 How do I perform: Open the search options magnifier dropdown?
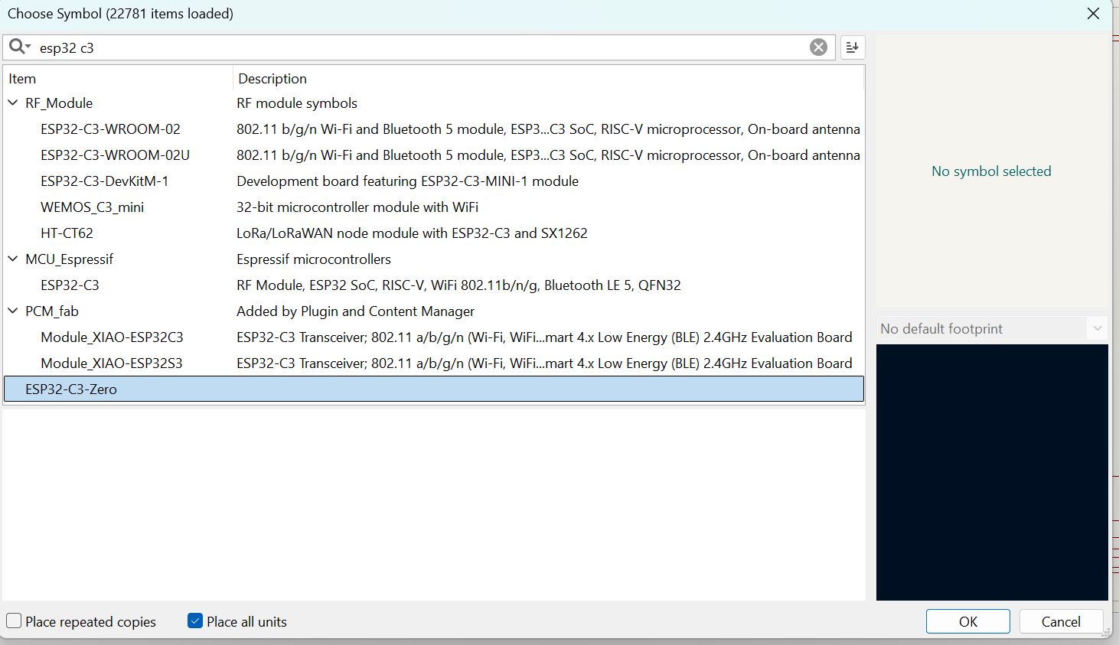pyautogui.click(x=19, y=47)
